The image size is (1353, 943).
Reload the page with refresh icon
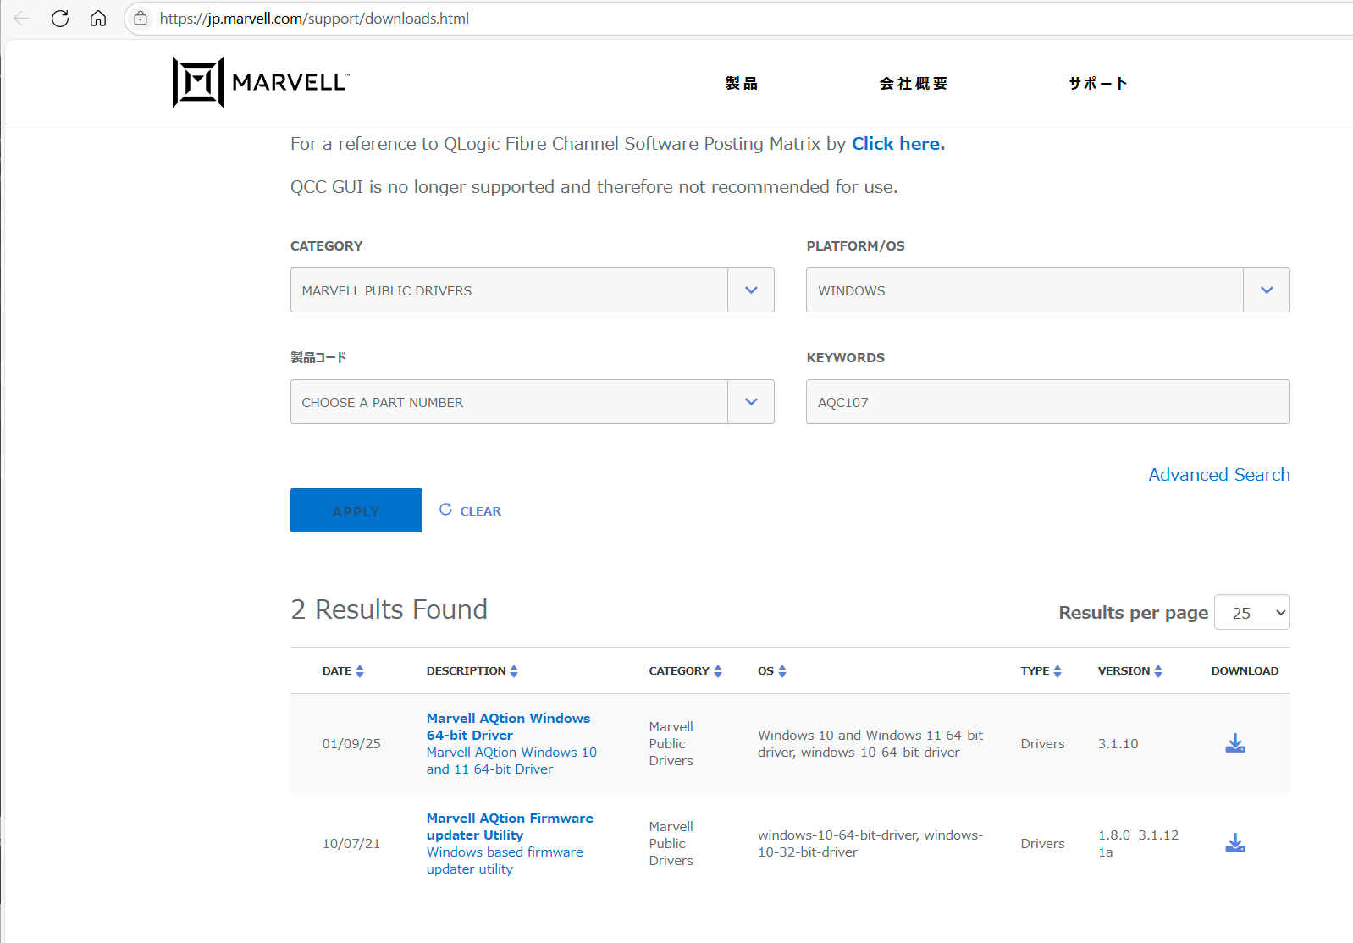tap(60, 19)
